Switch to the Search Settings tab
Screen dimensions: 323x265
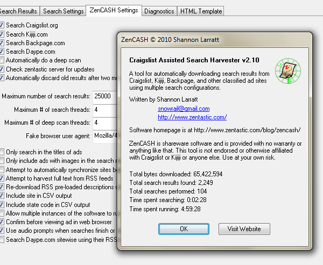coord(63,11)
